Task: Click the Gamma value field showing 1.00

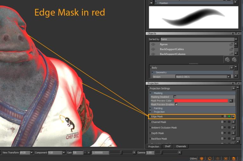Action: click(150, 153)
